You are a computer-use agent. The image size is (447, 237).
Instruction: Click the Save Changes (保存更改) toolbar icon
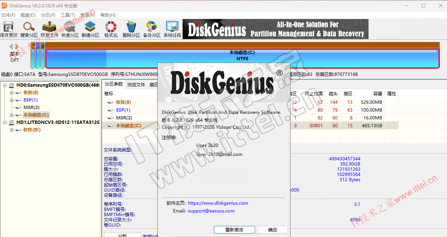[x=9, y=29]
